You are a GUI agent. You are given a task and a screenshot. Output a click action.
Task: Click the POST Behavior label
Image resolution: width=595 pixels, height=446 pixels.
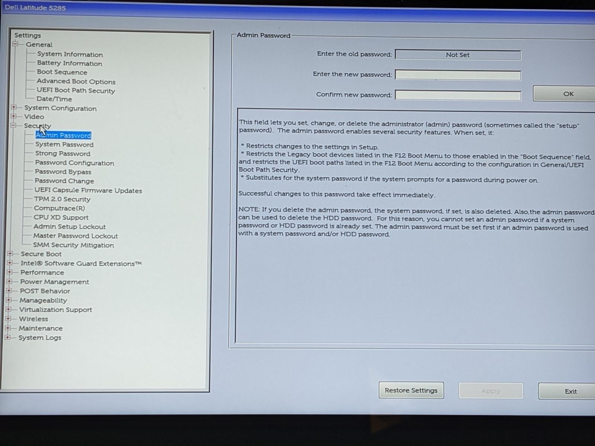tap(45, 291)
